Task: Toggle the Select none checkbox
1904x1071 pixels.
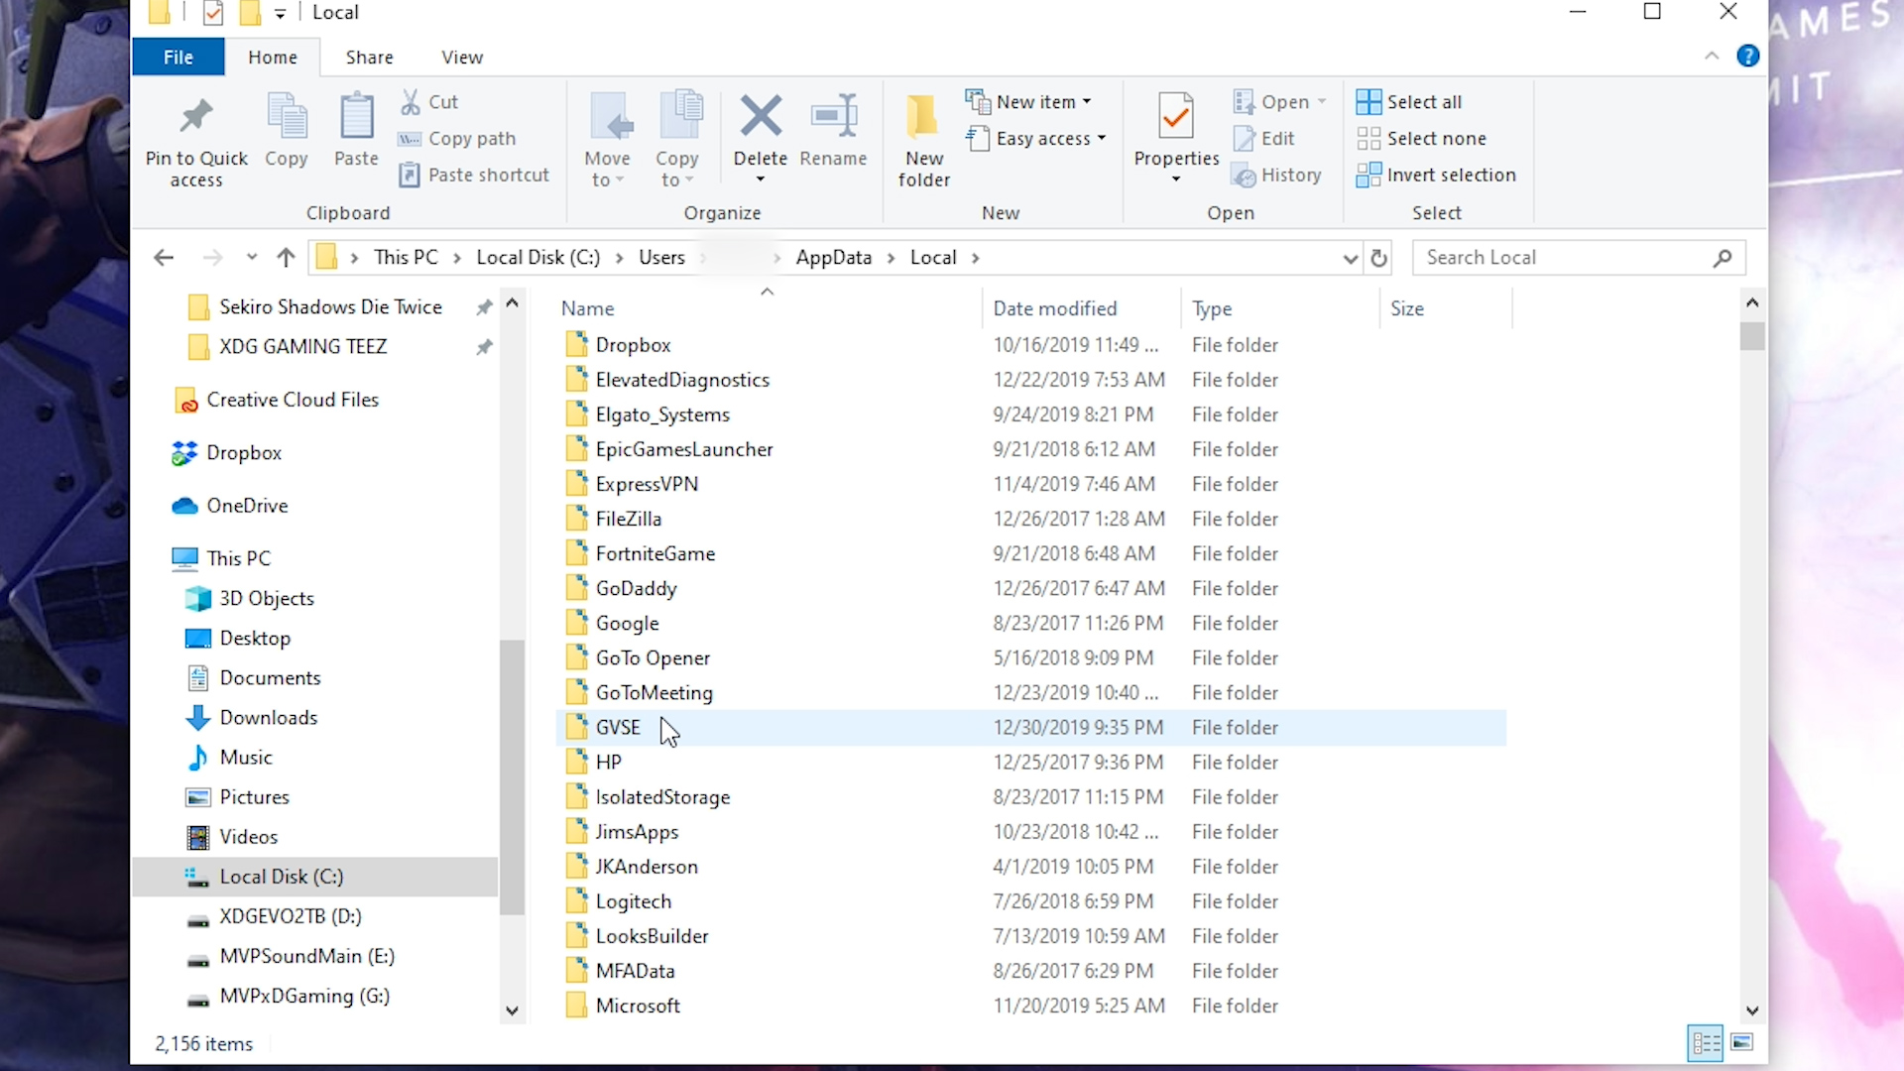Action: (1437, 137)
